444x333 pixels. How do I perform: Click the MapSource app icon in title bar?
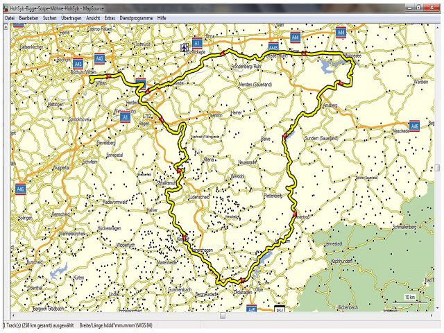6,8
